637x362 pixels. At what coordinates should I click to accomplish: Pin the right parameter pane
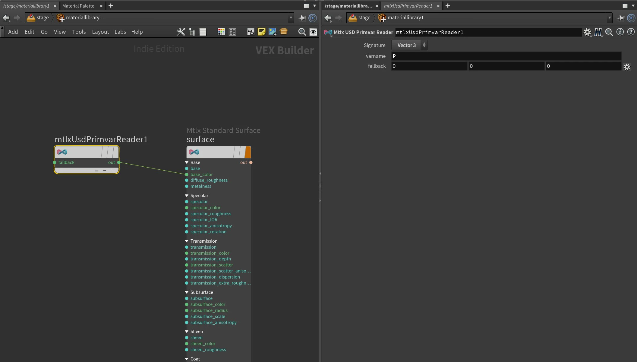click(620, 18)
